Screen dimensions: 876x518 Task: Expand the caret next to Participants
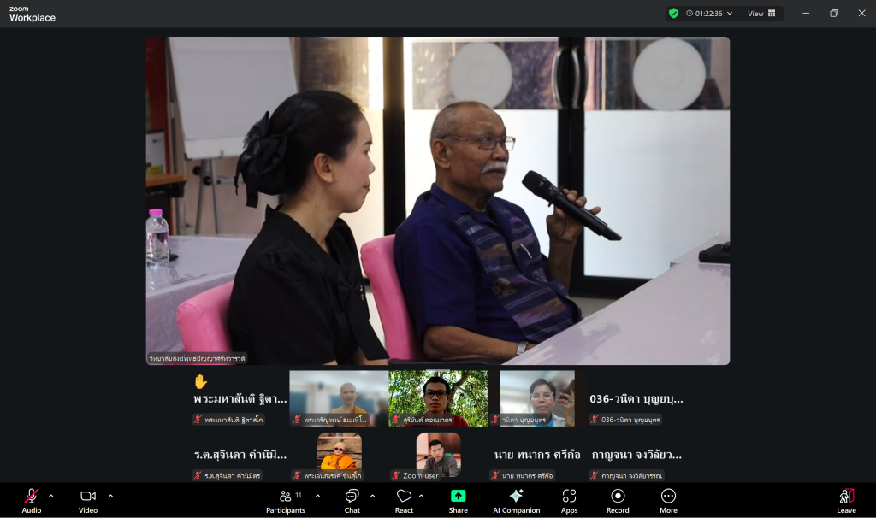click(x=318, y=496)
